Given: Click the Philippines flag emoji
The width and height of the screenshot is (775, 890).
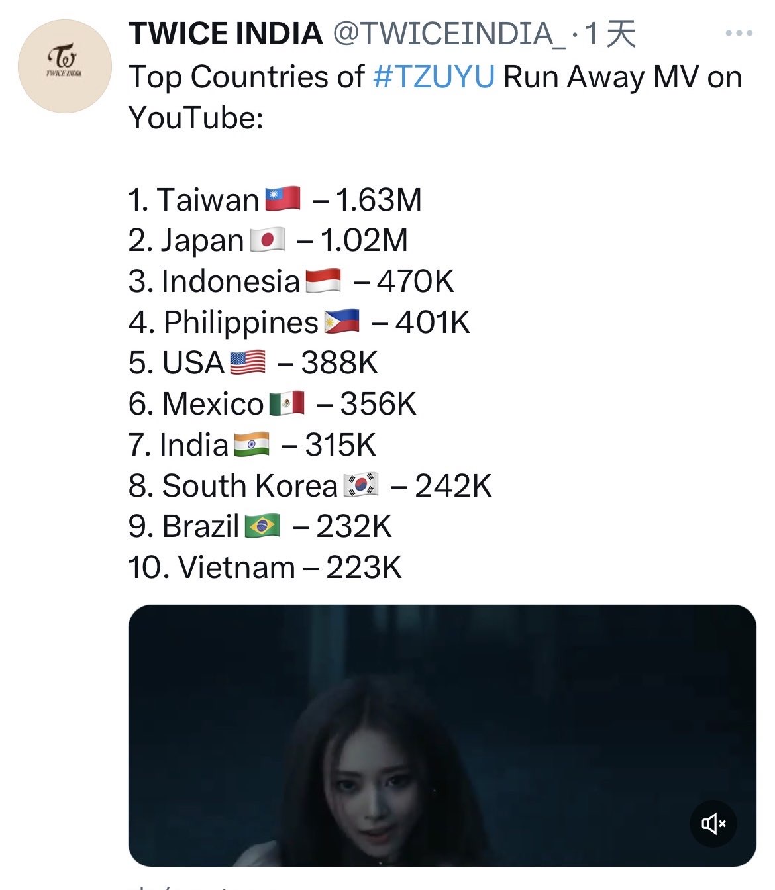Looking at the screenshot, I should point(342,322).
